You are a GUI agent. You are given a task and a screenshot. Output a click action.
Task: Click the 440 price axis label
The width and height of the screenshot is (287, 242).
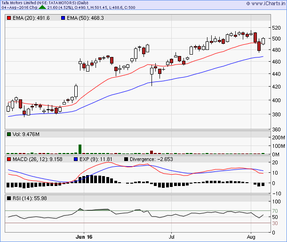coord(276,74)
